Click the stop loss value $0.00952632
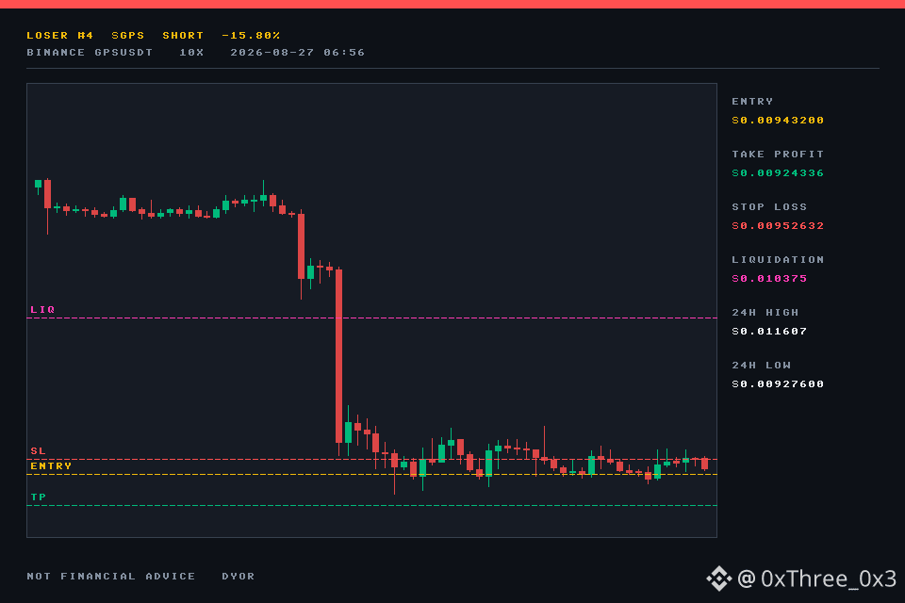Viewport: 905px width, 603px height. [x=778, y=225]
